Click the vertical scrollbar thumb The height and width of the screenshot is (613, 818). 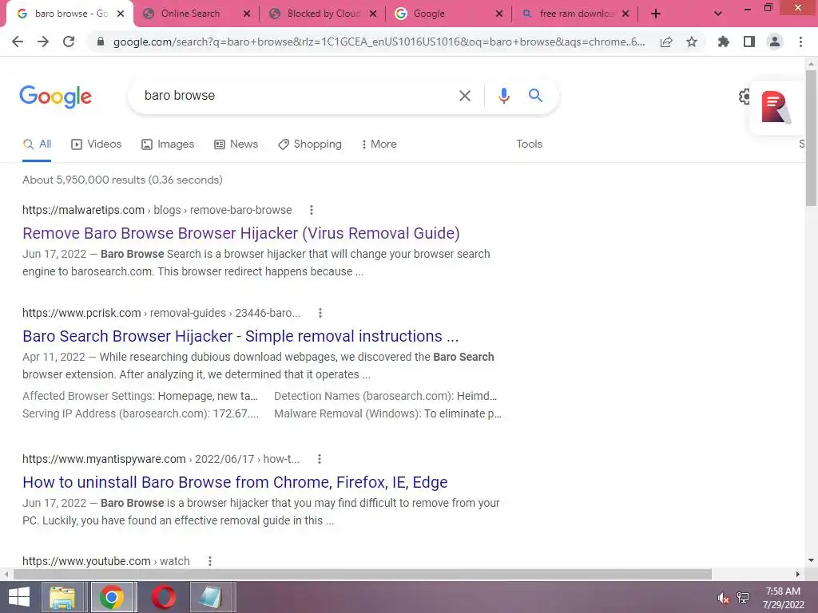(811, 138)
